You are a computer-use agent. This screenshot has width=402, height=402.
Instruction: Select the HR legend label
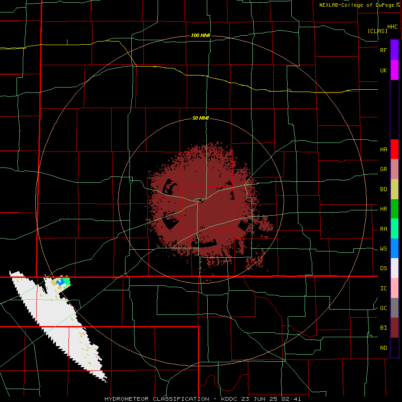click(383, 209)
